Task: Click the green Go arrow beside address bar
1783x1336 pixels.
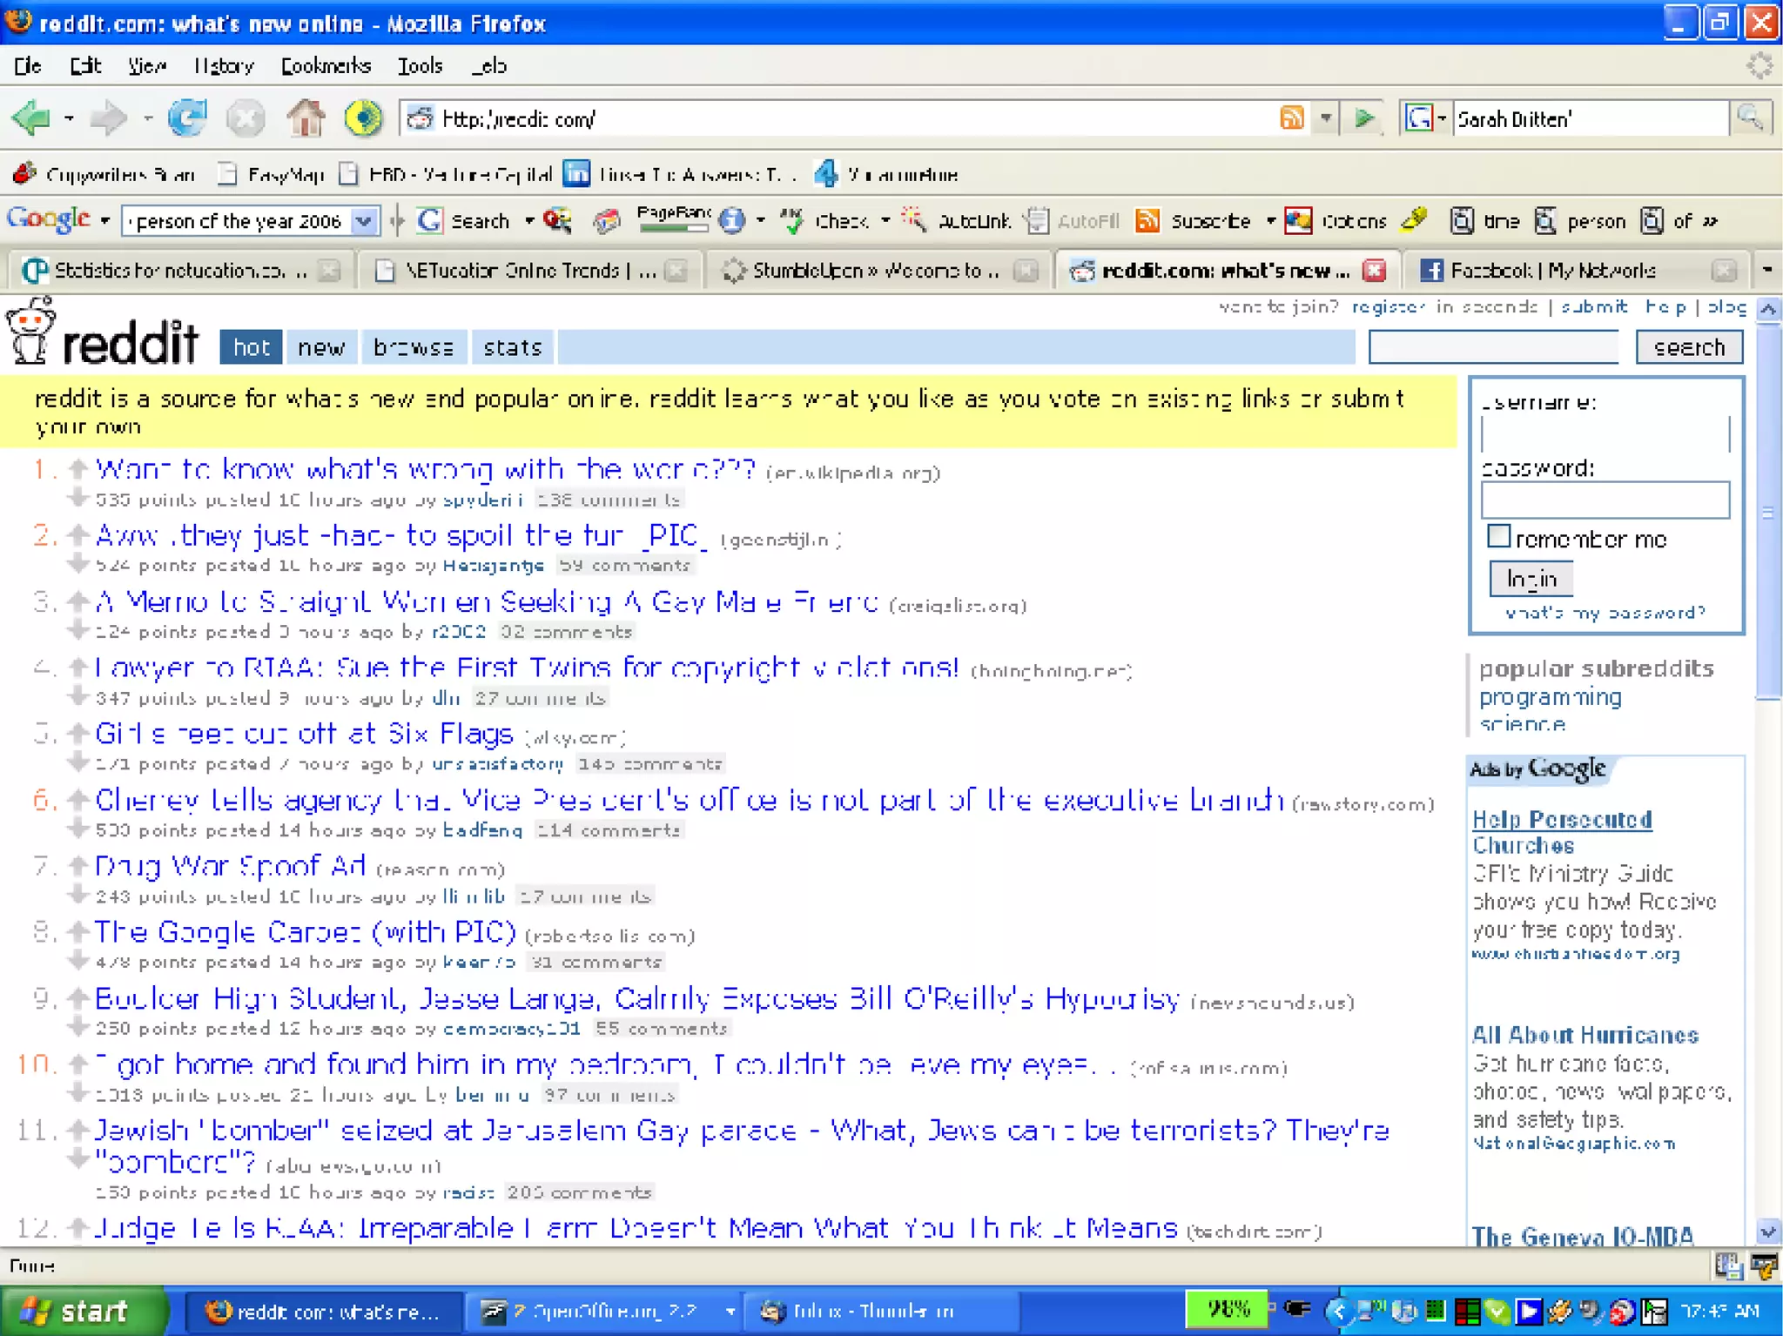Action: (x=1364, y=117)
